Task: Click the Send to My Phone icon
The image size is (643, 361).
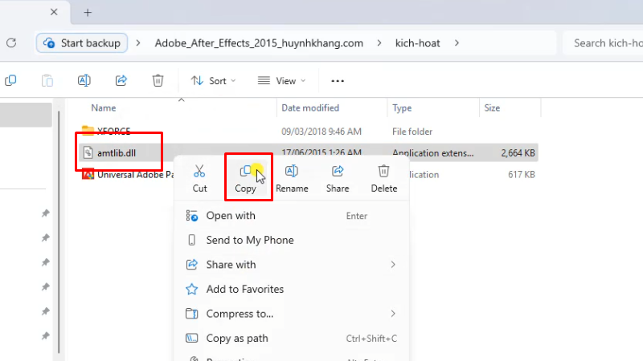Action: point(191,240)
